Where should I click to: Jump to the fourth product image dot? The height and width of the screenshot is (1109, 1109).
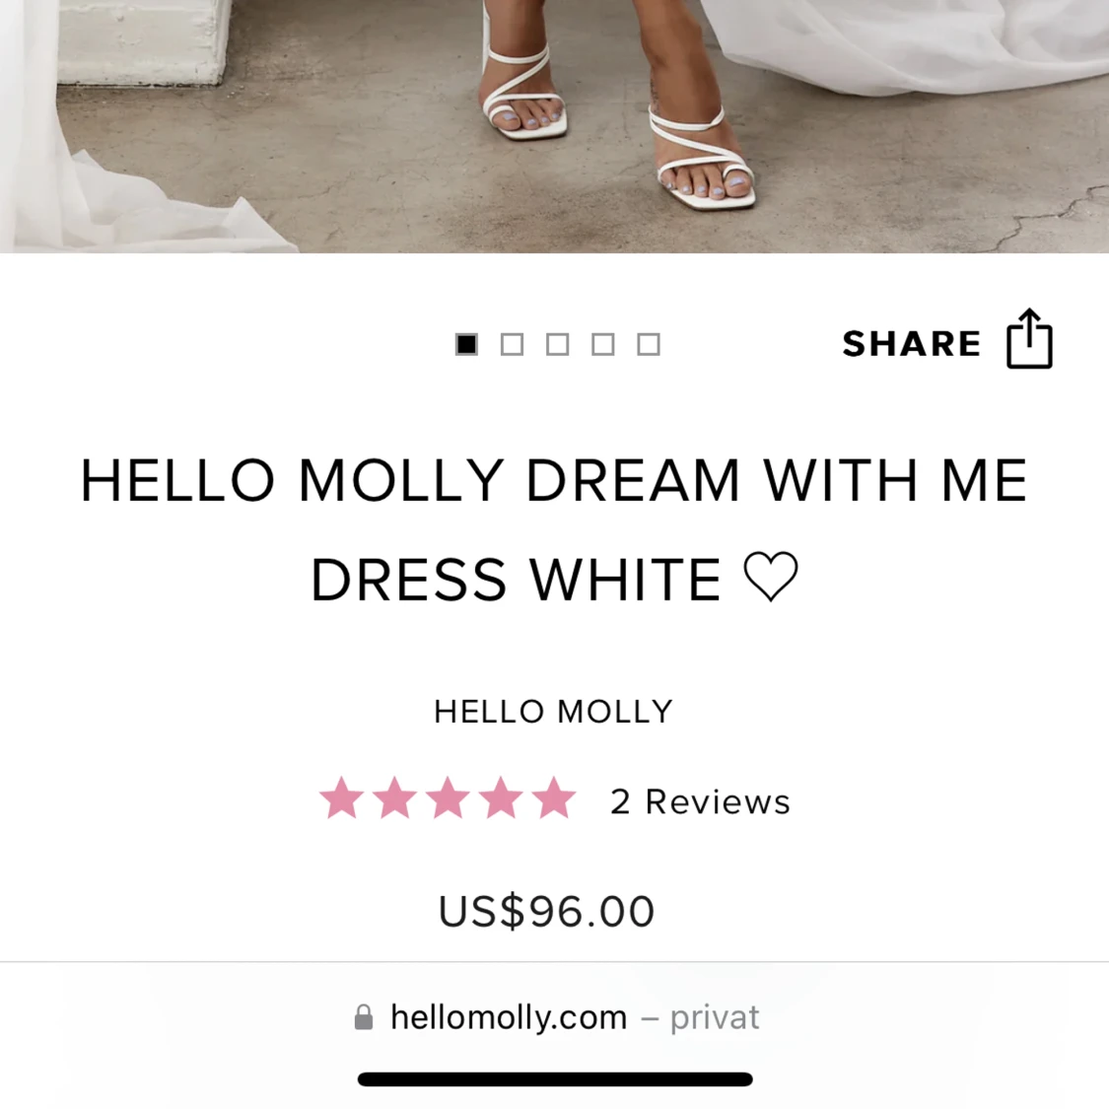(602, 344)
